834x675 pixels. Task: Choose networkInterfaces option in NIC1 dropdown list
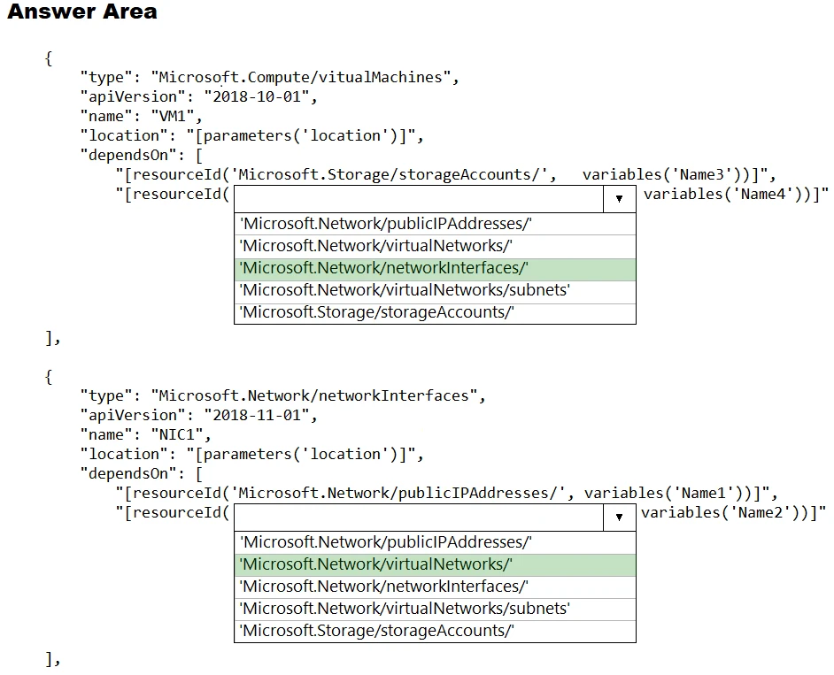(x=434, y=587)
